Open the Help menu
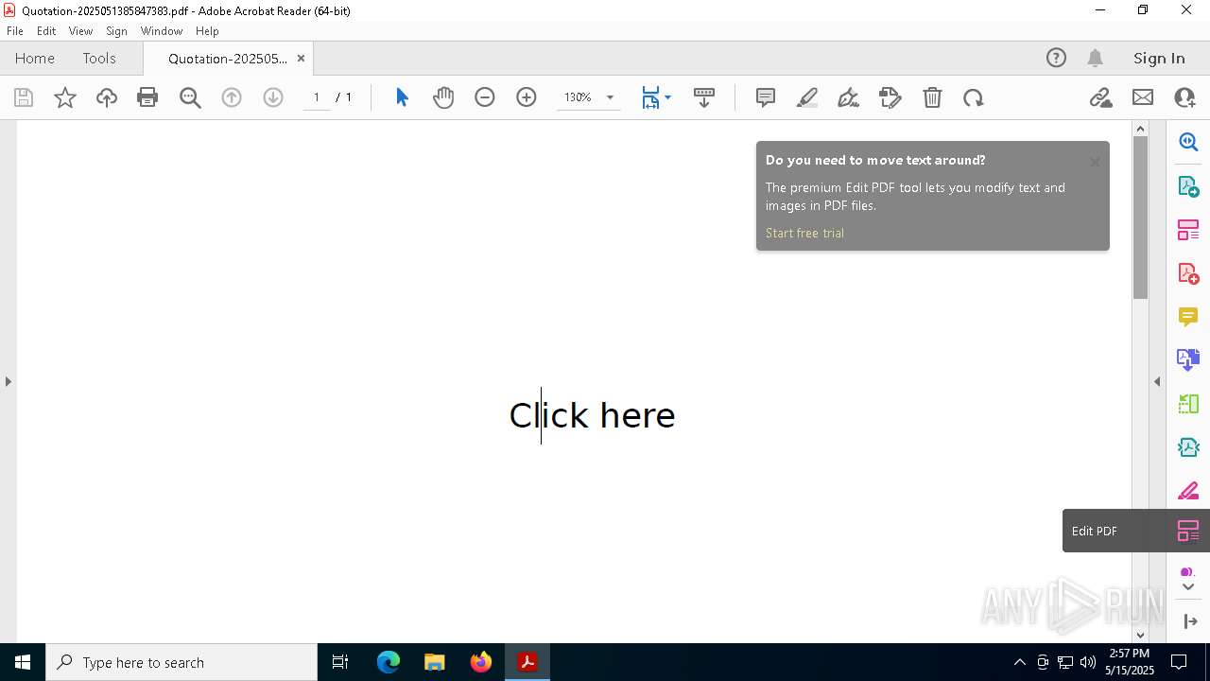 (x=207, y=31)
